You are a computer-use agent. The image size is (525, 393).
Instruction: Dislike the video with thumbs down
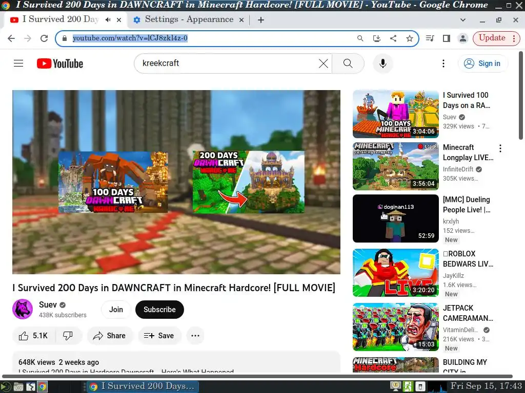click(68, 336)
